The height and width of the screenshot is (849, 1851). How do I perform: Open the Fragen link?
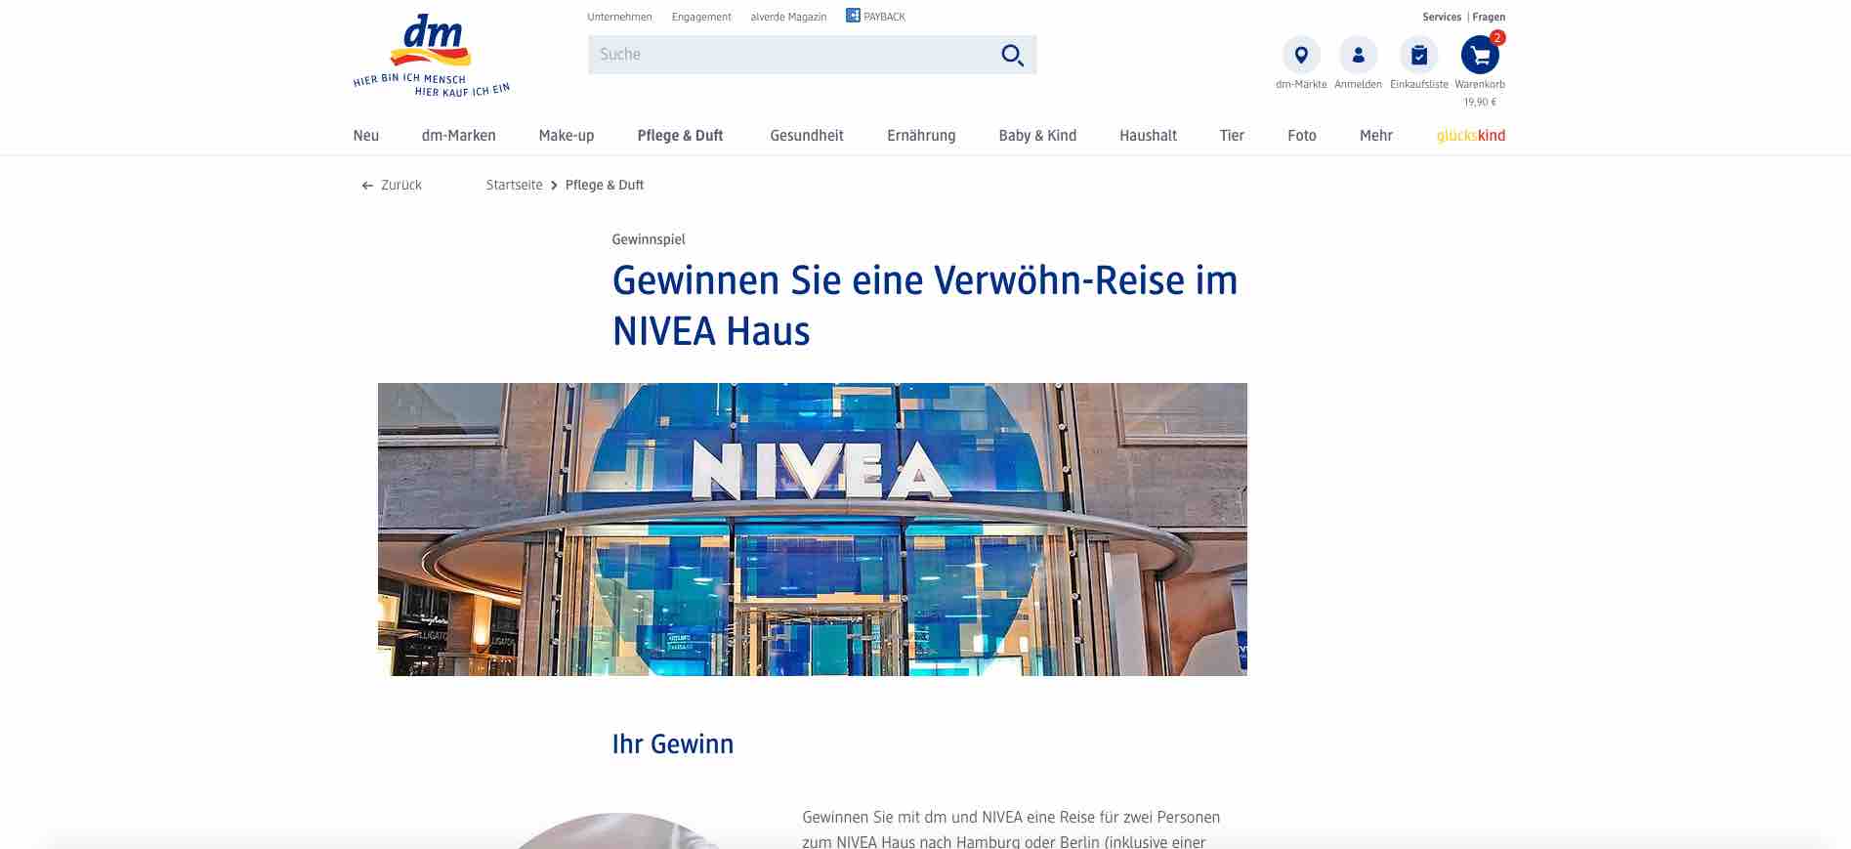click(x=1489, y=17)
